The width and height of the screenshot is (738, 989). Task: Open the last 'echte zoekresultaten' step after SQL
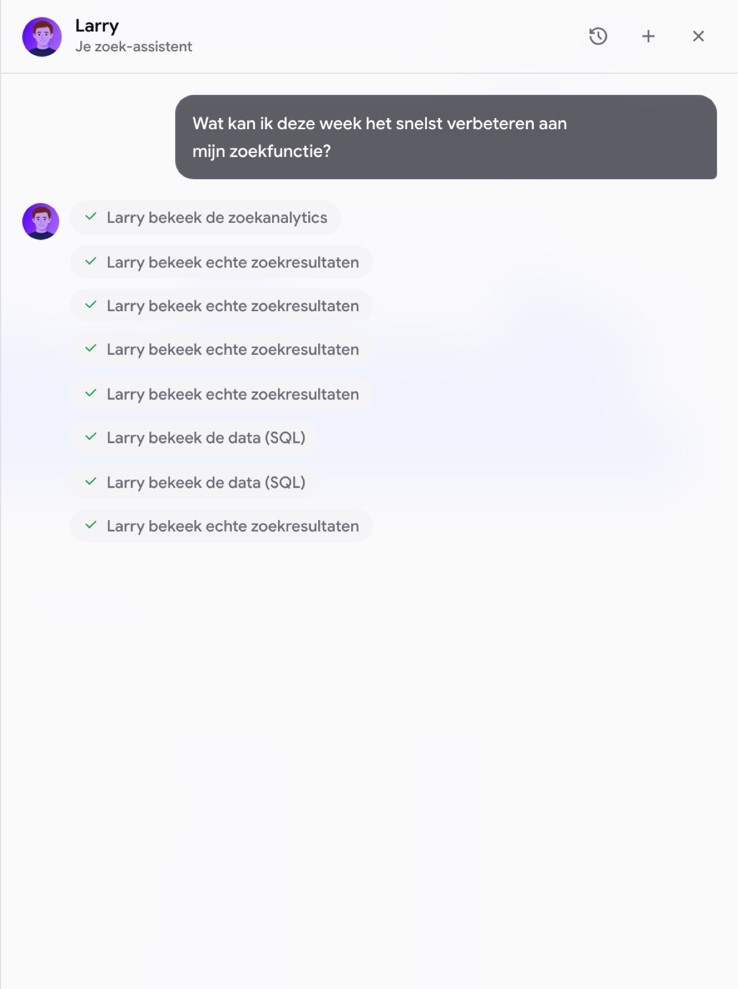221,526
